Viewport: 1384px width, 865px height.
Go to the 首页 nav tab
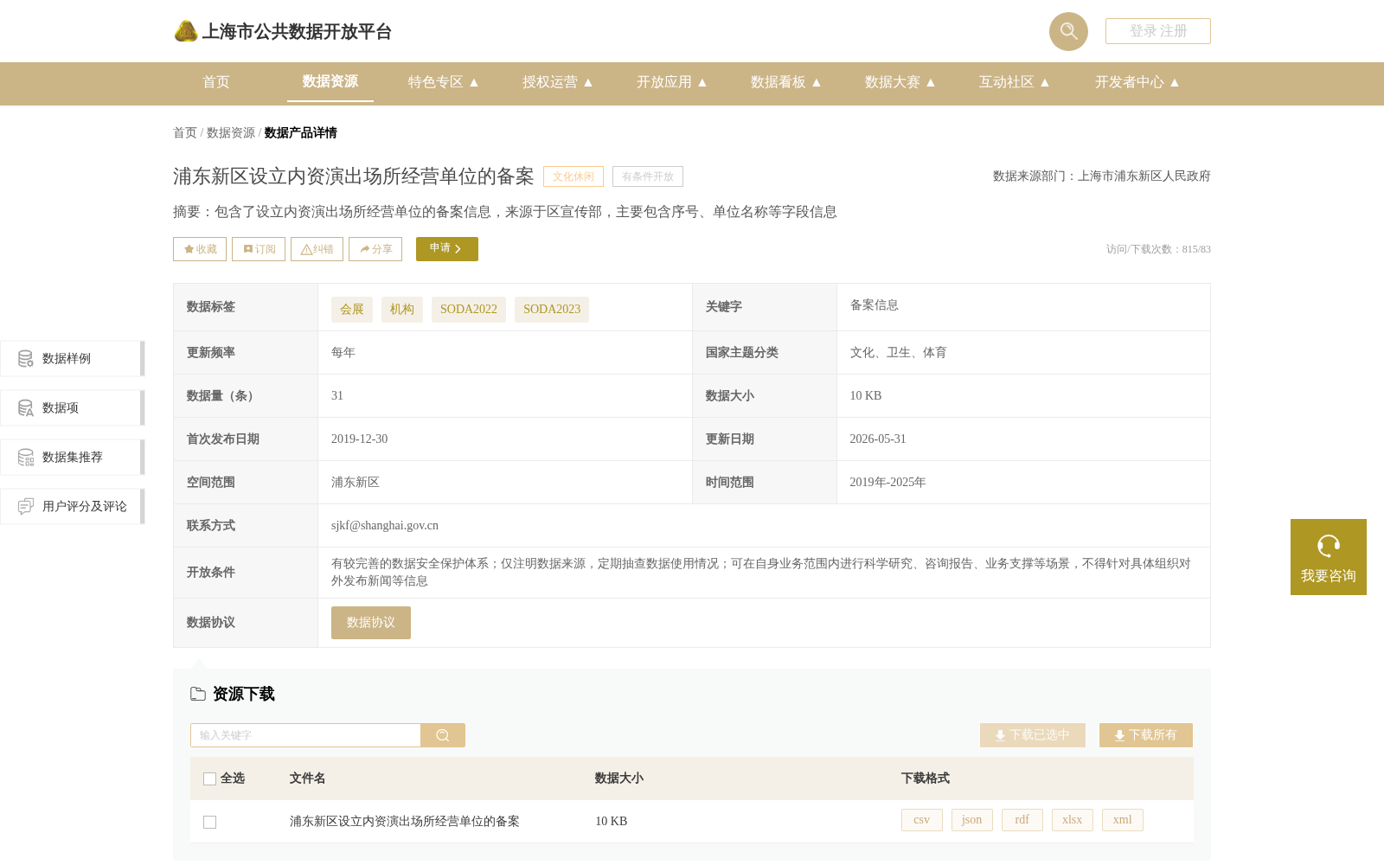pos(216,82)
